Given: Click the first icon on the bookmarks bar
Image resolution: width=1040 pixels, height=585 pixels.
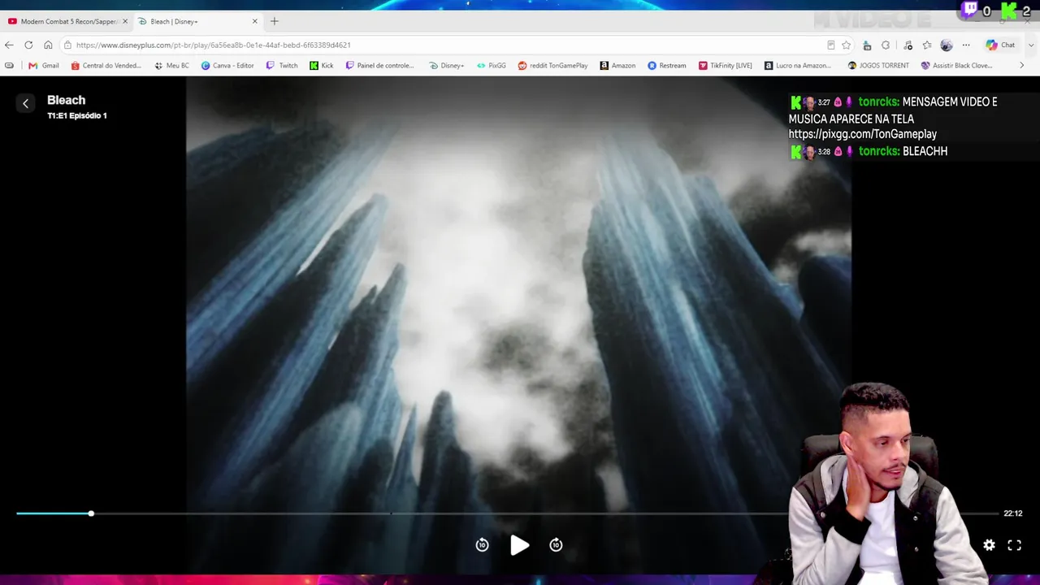Looking at the screenshot, I should 9,65.
